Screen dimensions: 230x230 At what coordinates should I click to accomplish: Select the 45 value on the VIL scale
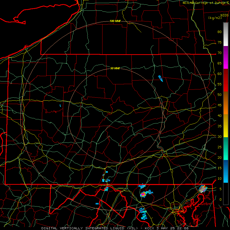pos(220,105)
